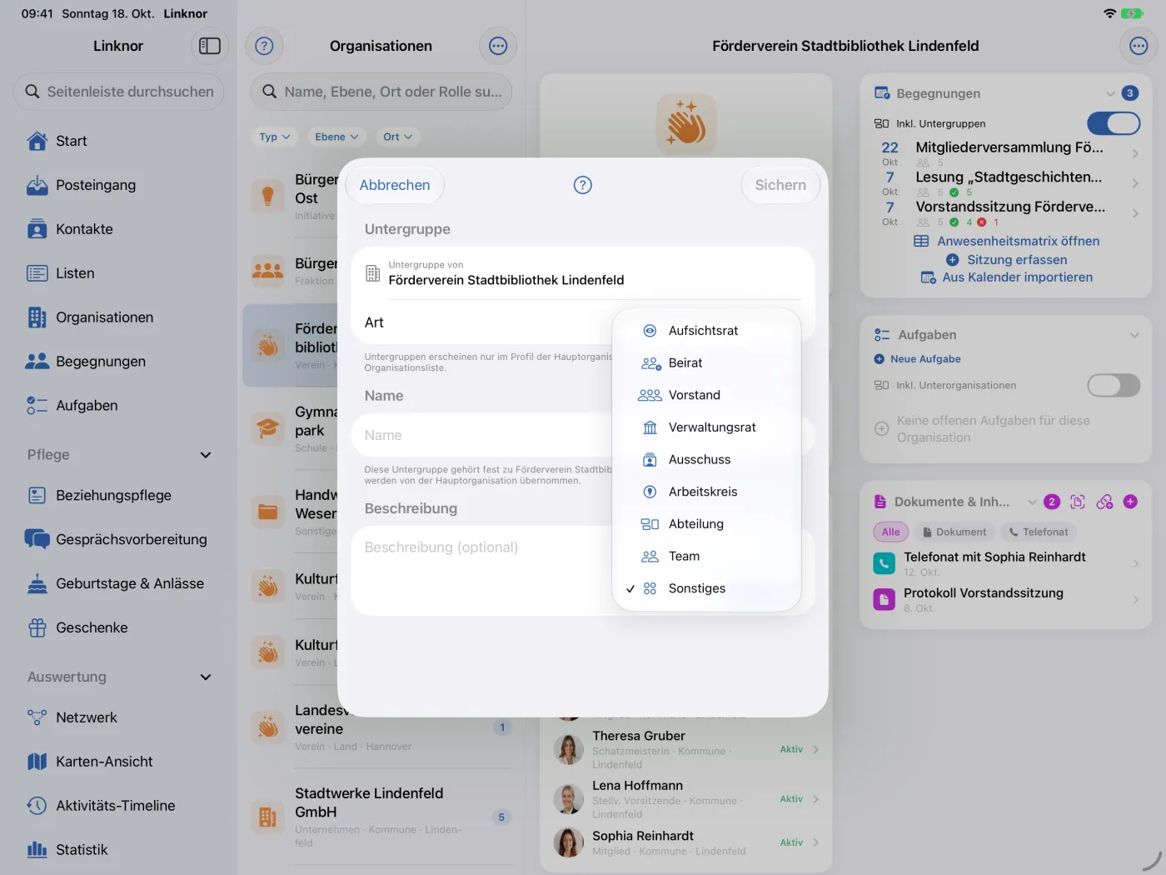
Task: Filter documents by the Telefonat chip
Action: point(1039,532)
